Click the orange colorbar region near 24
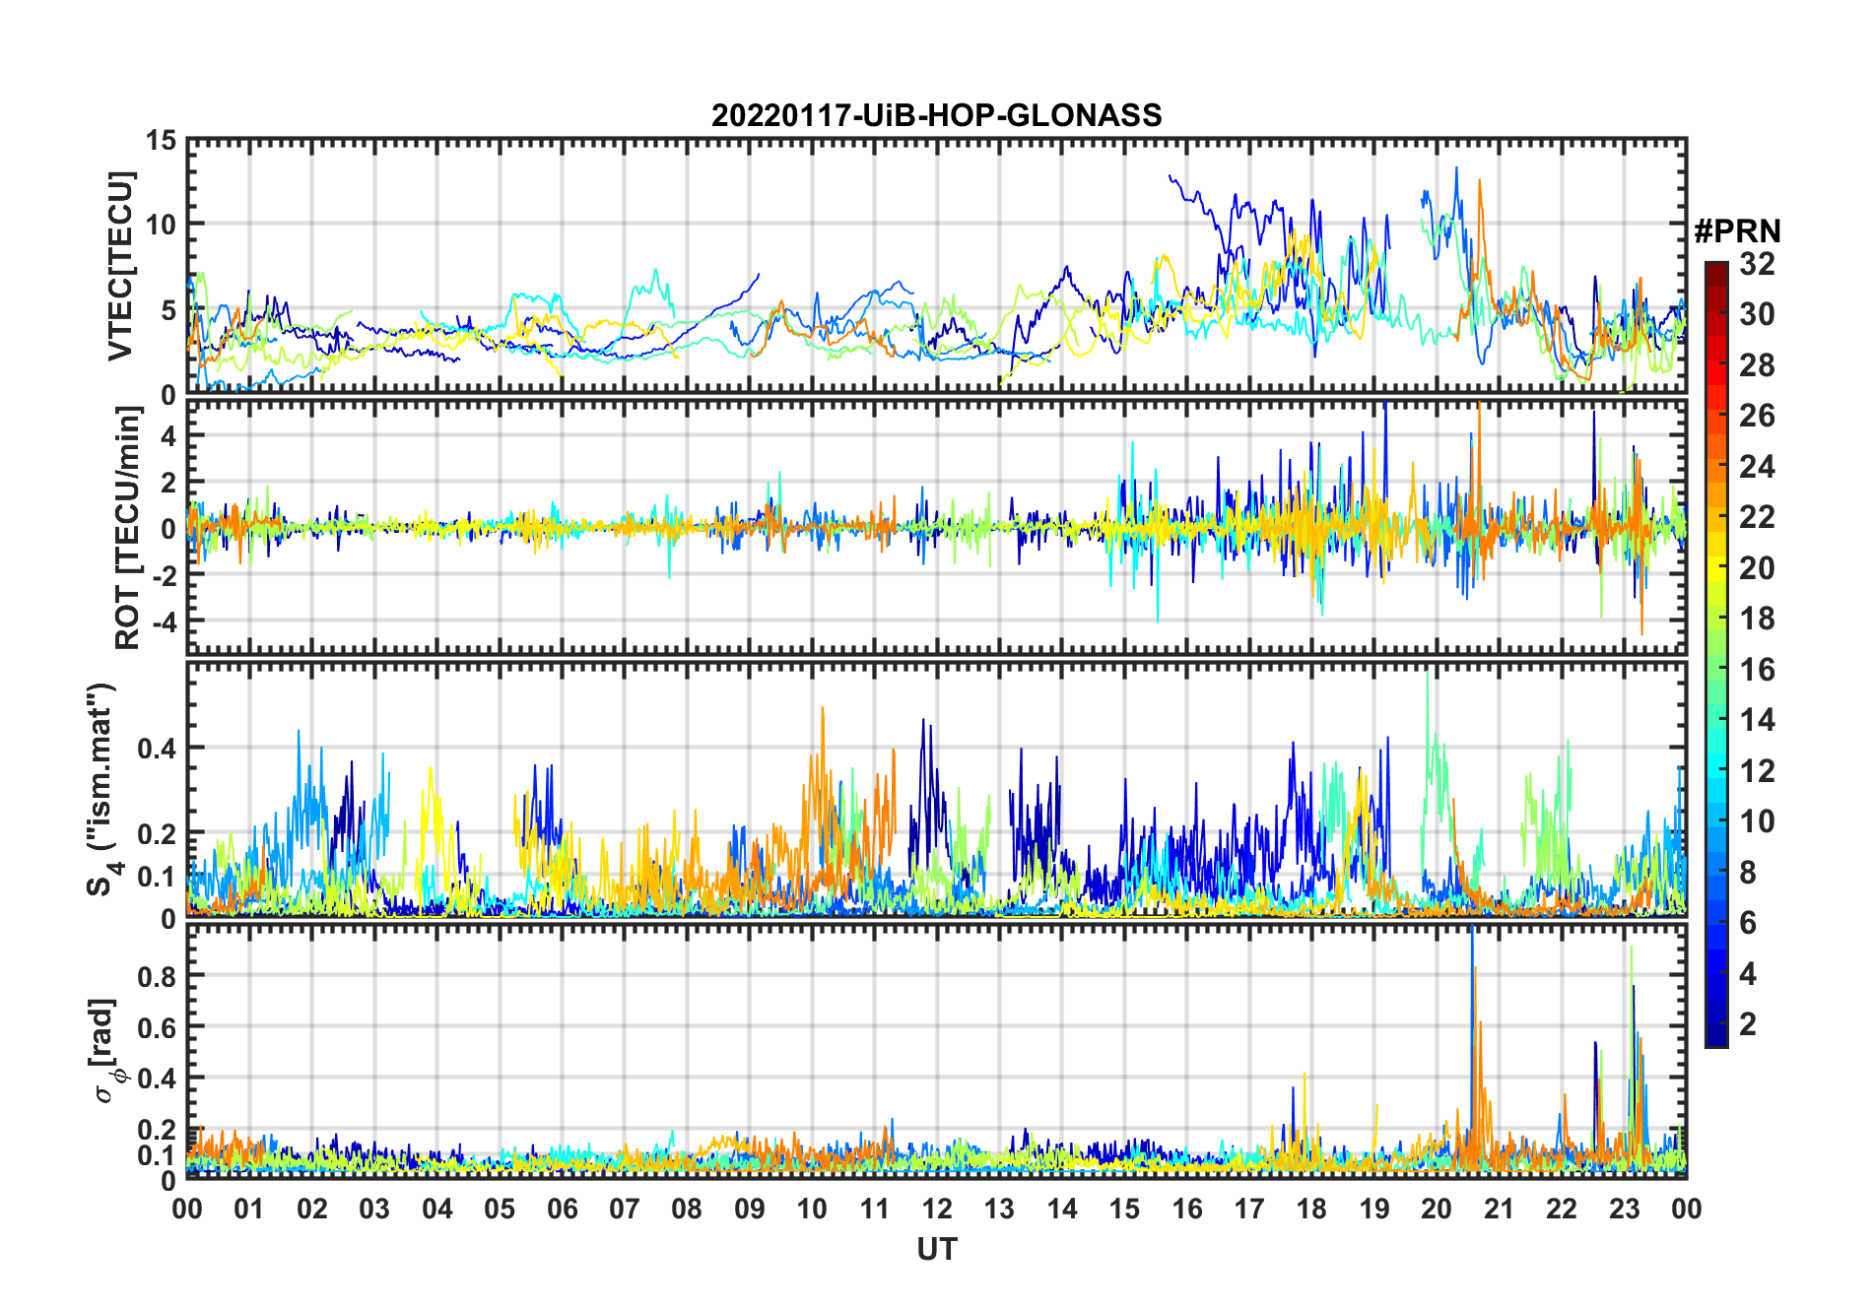The height and width of the screenshot is (1310, 1874). [x=1715, y=467]
